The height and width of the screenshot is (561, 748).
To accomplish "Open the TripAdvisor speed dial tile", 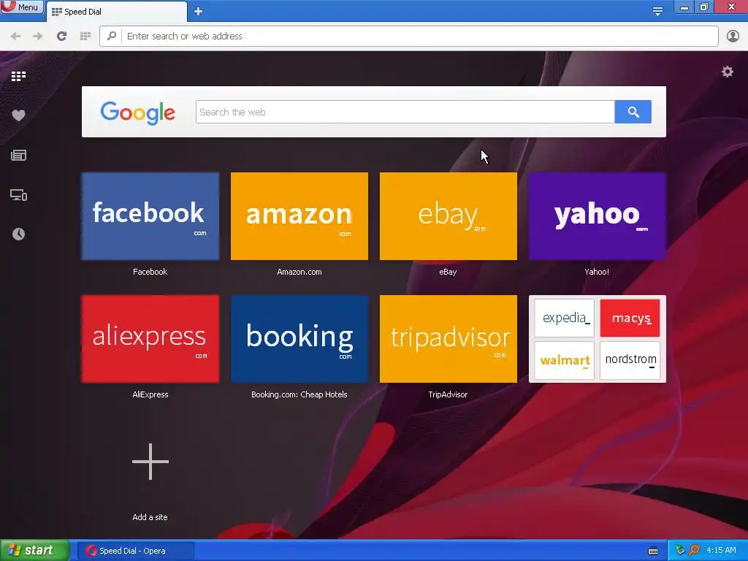I will [x=448, y=339].
